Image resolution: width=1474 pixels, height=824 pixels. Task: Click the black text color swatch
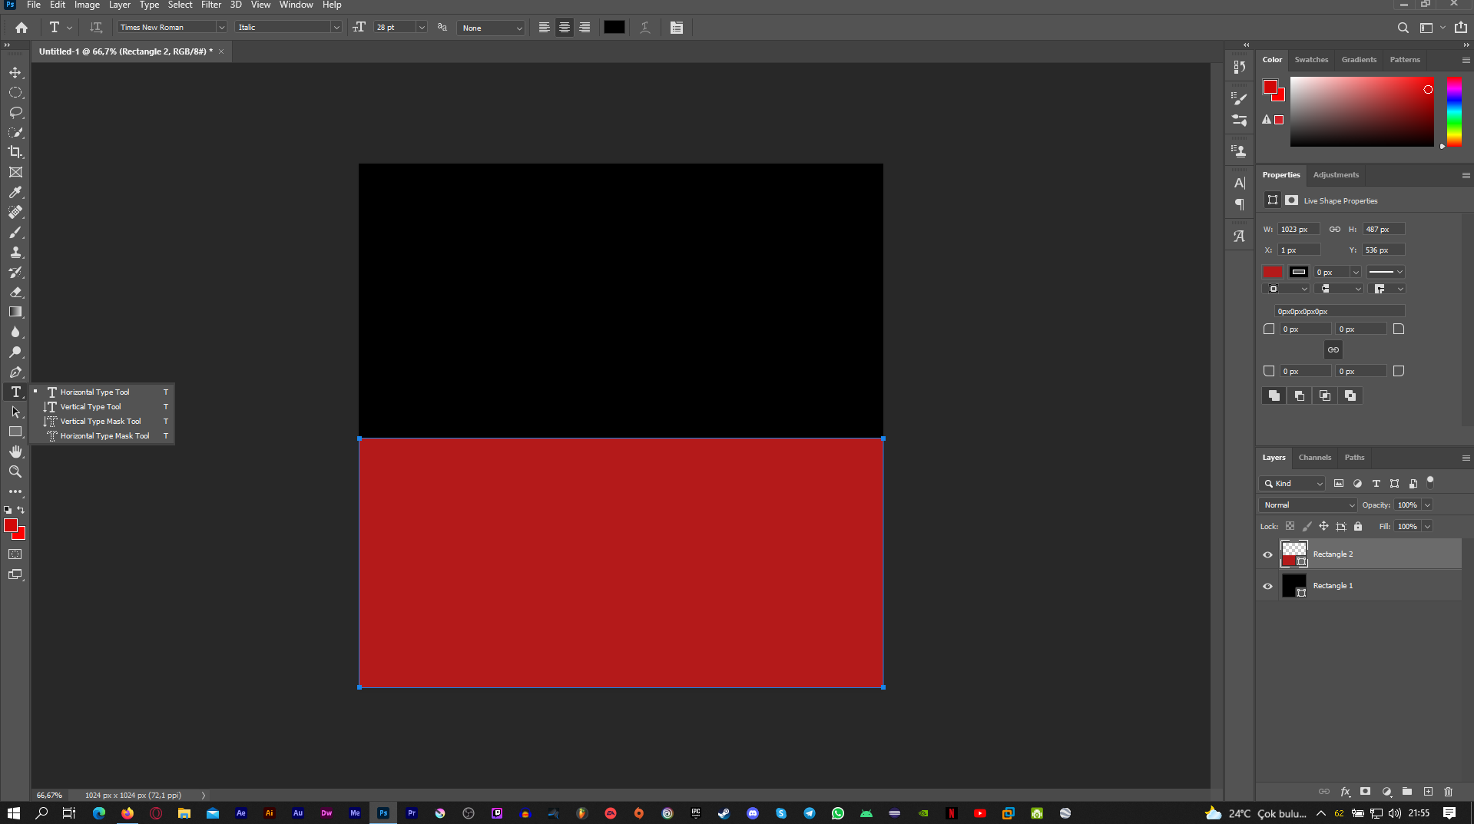(614, 28)
